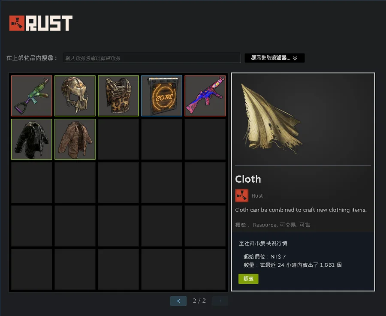This screenshot has width=386, height=316.
Task: Click the Rust game name link
Action: (257, 196)
